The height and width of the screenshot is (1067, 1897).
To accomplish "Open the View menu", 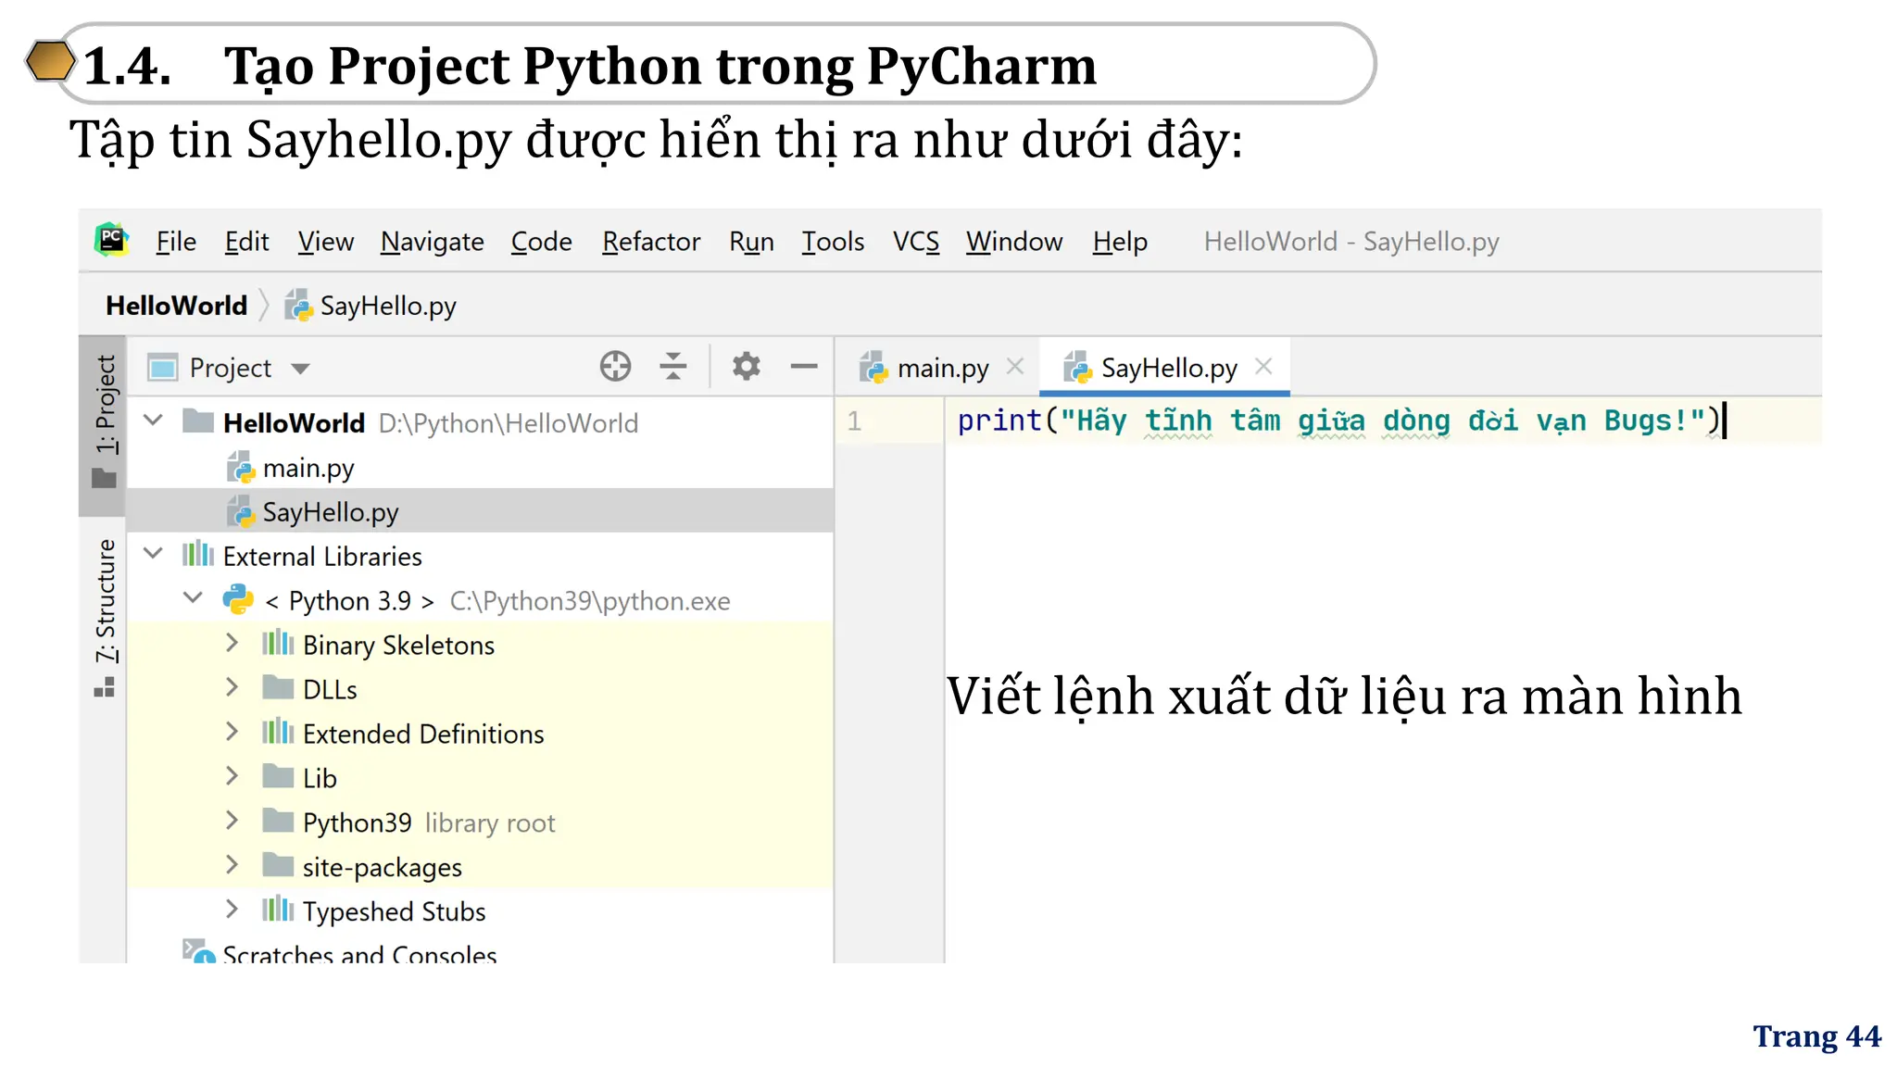I will tap(325, 242).
